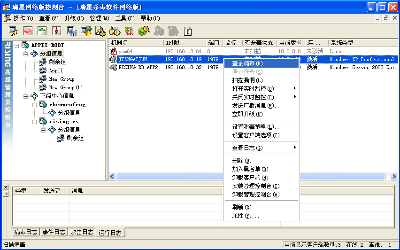400x250 pixels.
Task: Collapse the rising-cs tree node
Action: pos(34,122)
